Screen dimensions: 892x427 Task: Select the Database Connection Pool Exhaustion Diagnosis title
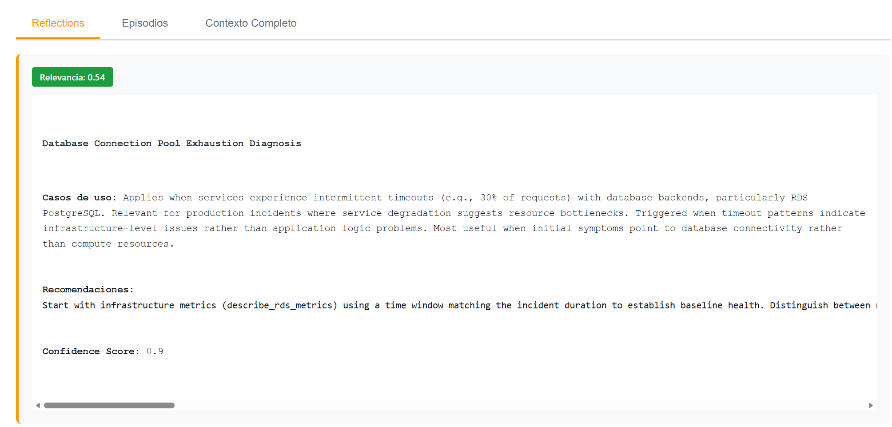coord(171,143)
